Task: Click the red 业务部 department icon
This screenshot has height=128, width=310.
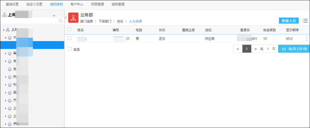Action: click(x=73, y=17)
